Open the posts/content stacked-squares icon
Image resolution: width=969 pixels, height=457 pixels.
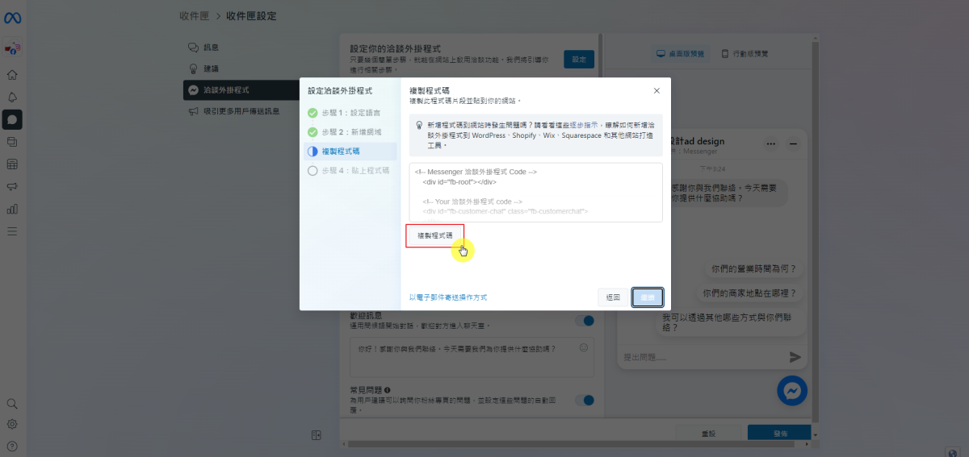click(x=12, y=142)
